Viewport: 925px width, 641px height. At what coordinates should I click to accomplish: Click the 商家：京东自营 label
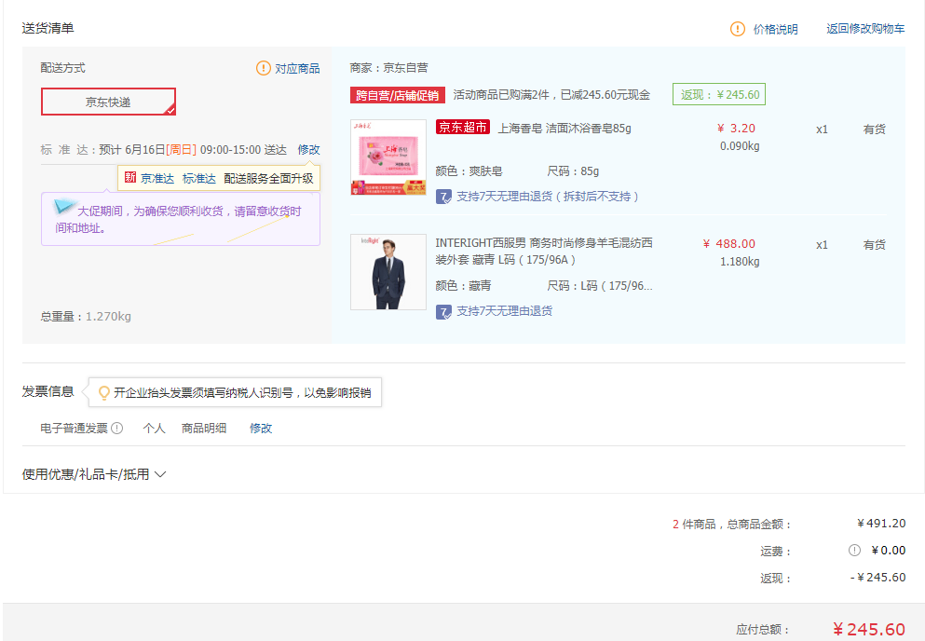click(388, 68)
